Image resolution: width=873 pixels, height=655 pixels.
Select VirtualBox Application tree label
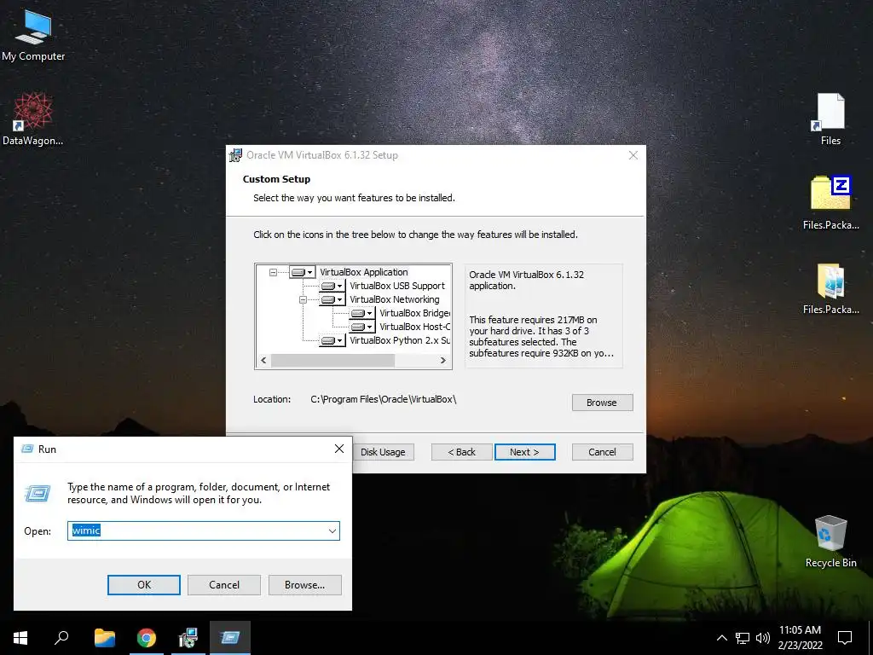(x=363, y=272)
